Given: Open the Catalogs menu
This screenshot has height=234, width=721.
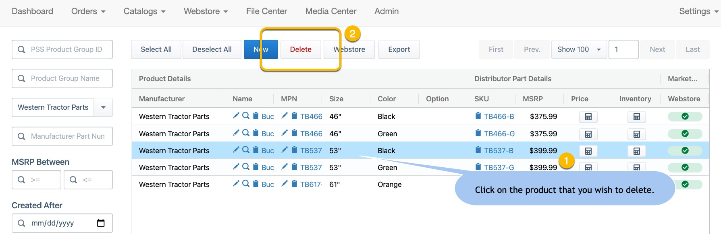Looking at the screenshot, I should coord(144,11).
